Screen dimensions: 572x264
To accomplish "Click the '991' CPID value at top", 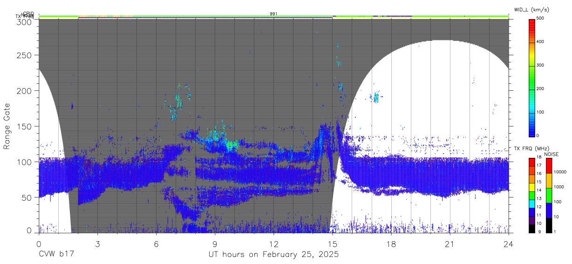I will [x=274, y=14].
